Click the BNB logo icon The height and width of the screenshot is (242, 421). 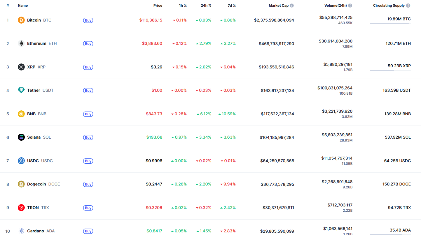coord(21,114)
